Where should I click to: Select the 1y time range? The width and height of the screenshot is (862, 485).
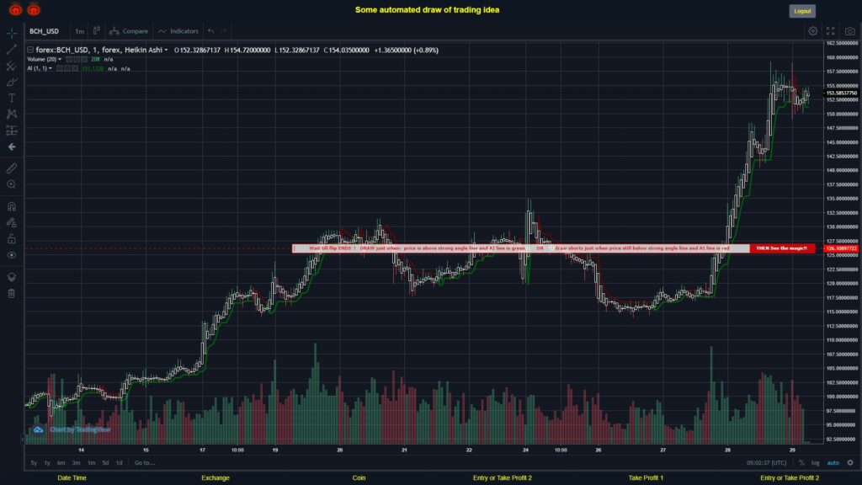click(47, 462)
